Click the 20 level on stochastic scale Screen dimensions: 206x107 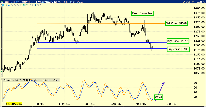pyautogui.click(x=195, y=97)
